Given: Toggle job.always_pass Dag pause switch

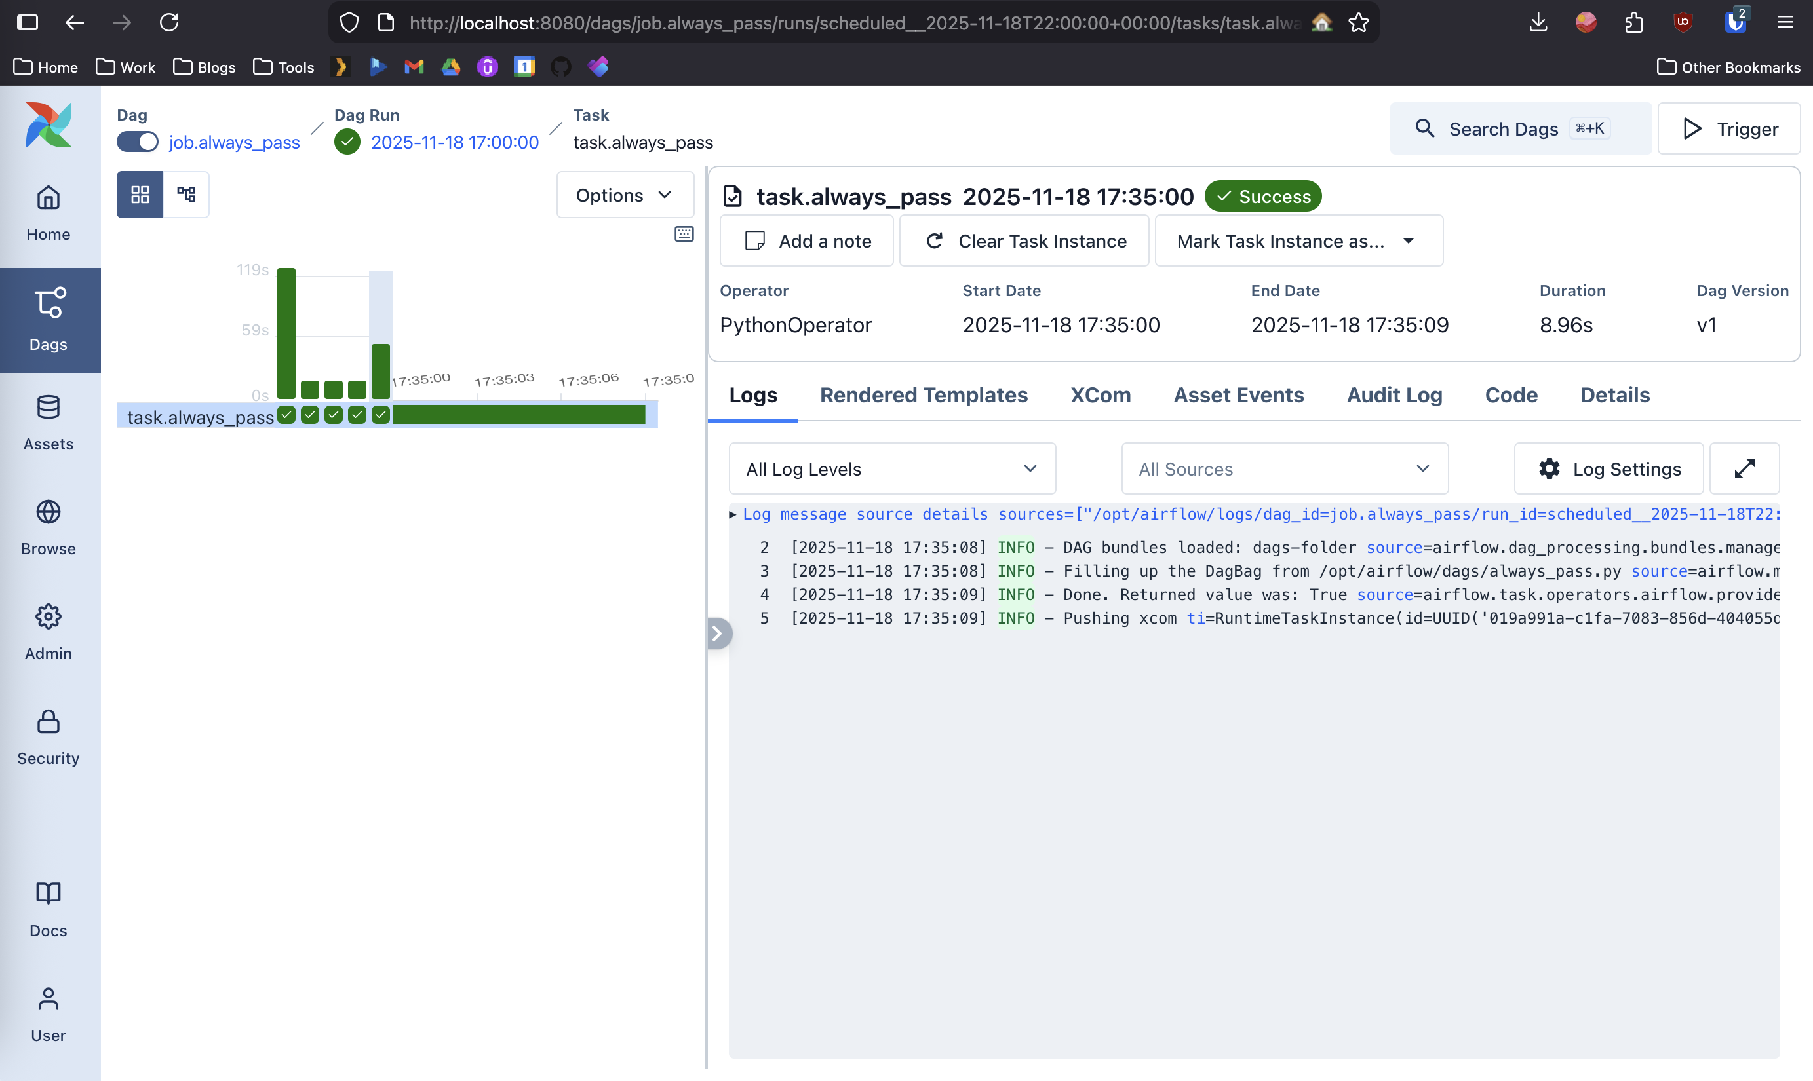Looking at the screenshot, I should click(x=138, y=142).
